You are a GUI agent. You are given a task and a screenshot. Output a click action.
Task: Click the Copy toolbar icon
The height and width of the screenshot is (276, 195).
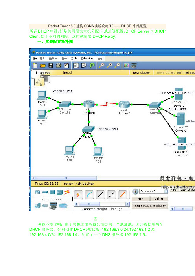pyautogui.click(x=76, y=66)
